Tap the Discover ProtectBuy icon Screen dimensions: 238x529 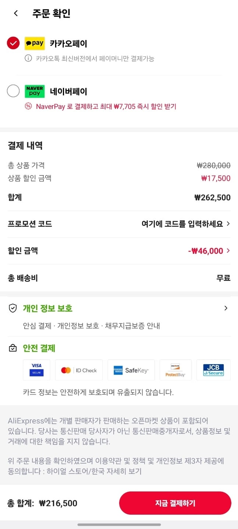(175, 370)
